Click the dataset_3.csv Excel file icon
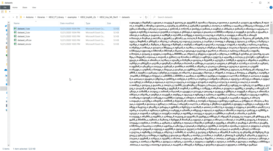The image size is (273, 151). click(15, 36)
